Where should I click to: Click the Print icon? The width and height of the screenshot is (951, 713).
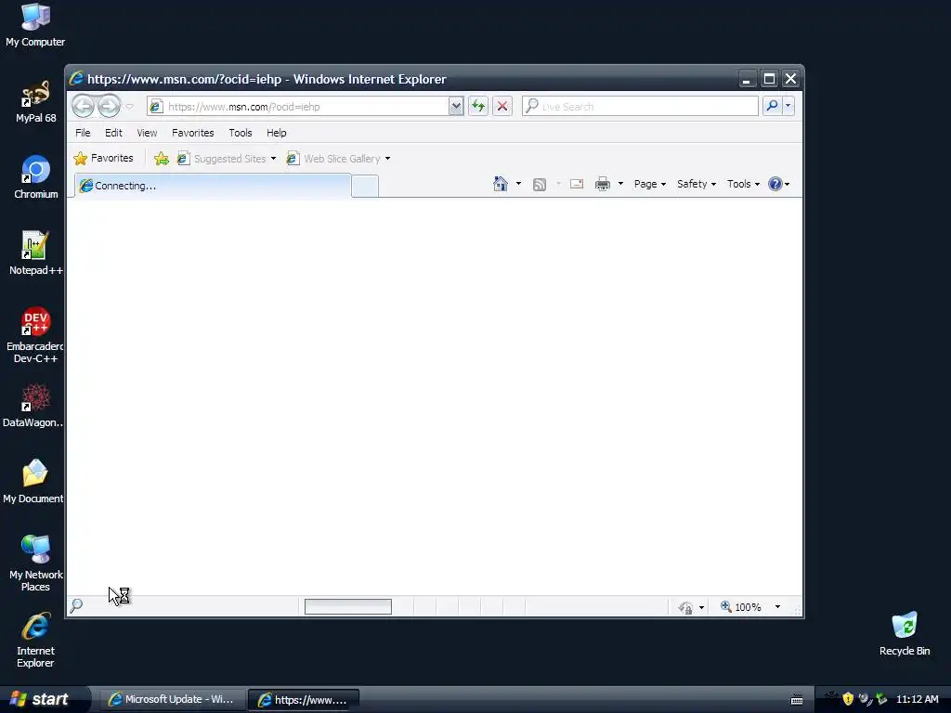pyautogui.click(x=602, y=184)
